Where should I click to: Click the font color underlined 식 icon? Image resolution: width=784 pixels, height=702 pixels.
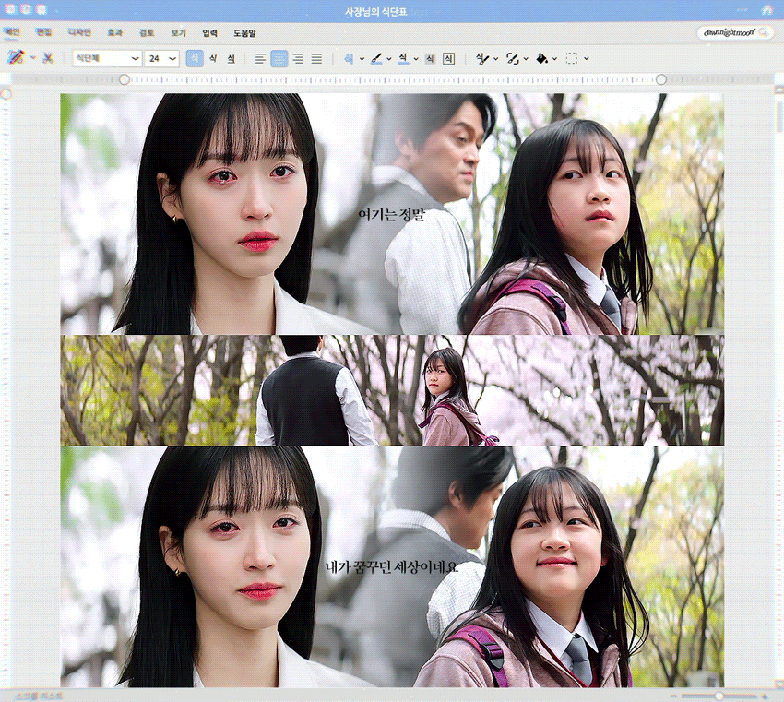pos(403,59)
